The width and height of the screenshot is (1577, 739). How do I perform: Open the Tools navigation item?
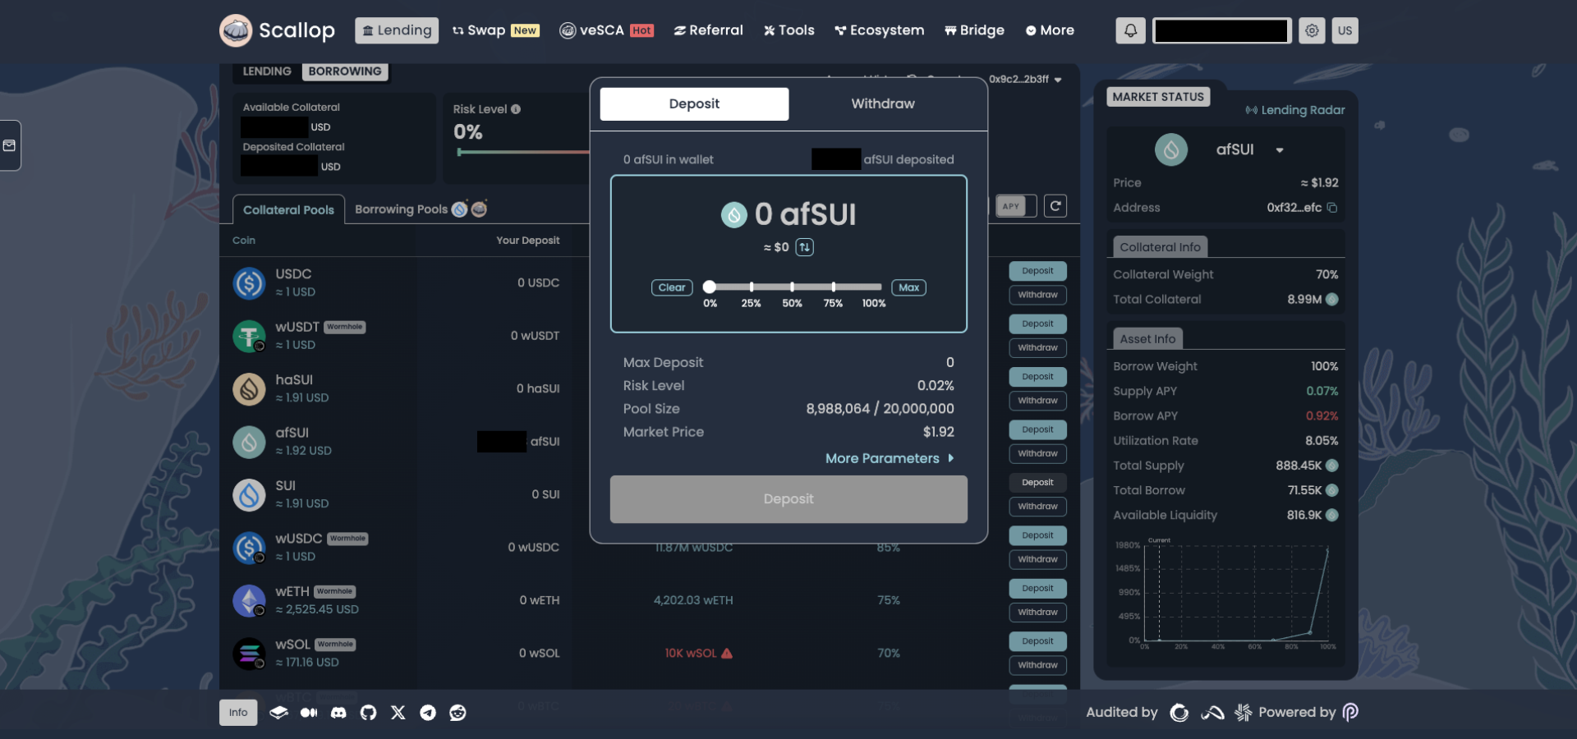[x=789, y=30]
